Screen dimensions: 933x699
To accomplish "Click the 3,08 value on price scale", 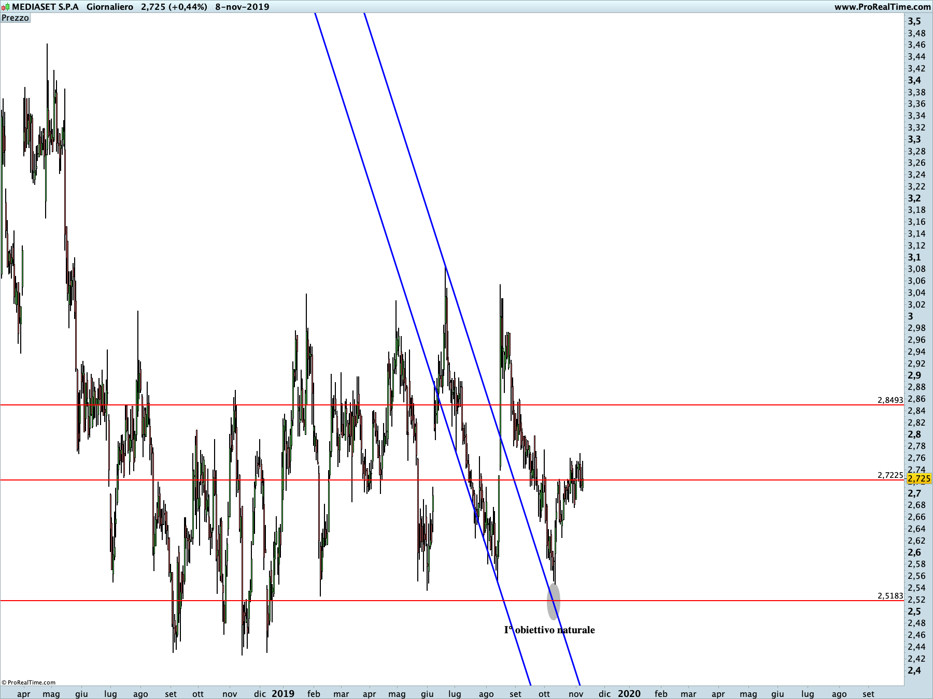I will pos(916,269).
